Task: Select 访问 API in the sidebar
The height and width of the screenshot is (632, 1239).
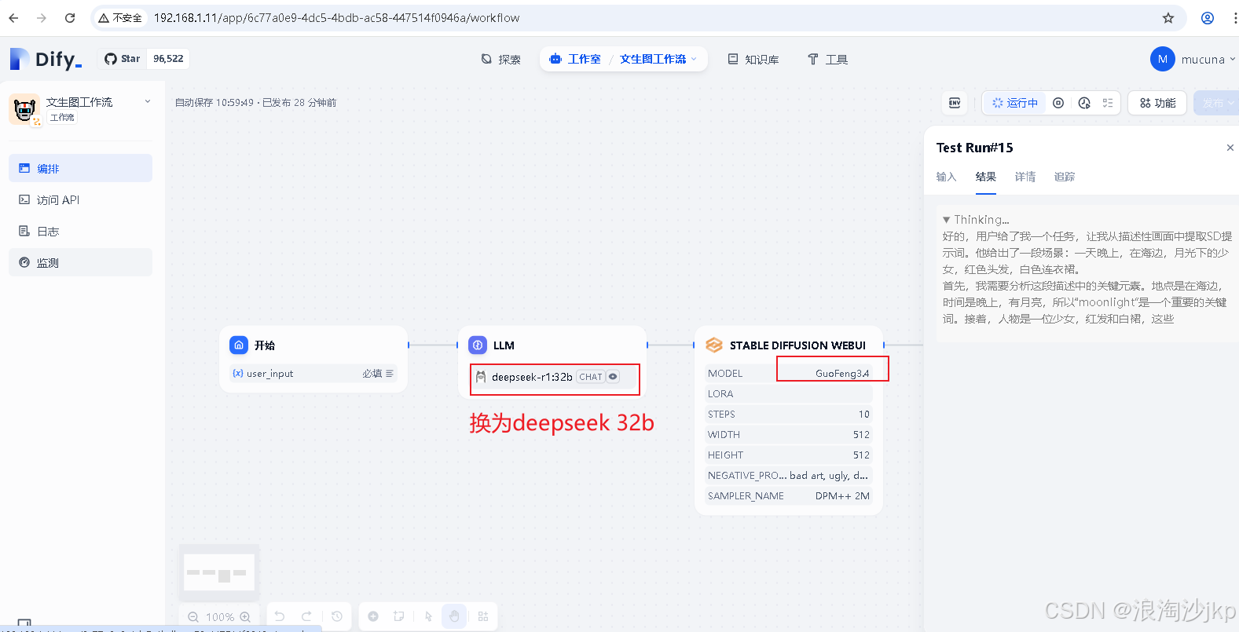Action: pyautogui.click(x=80, y=199)
